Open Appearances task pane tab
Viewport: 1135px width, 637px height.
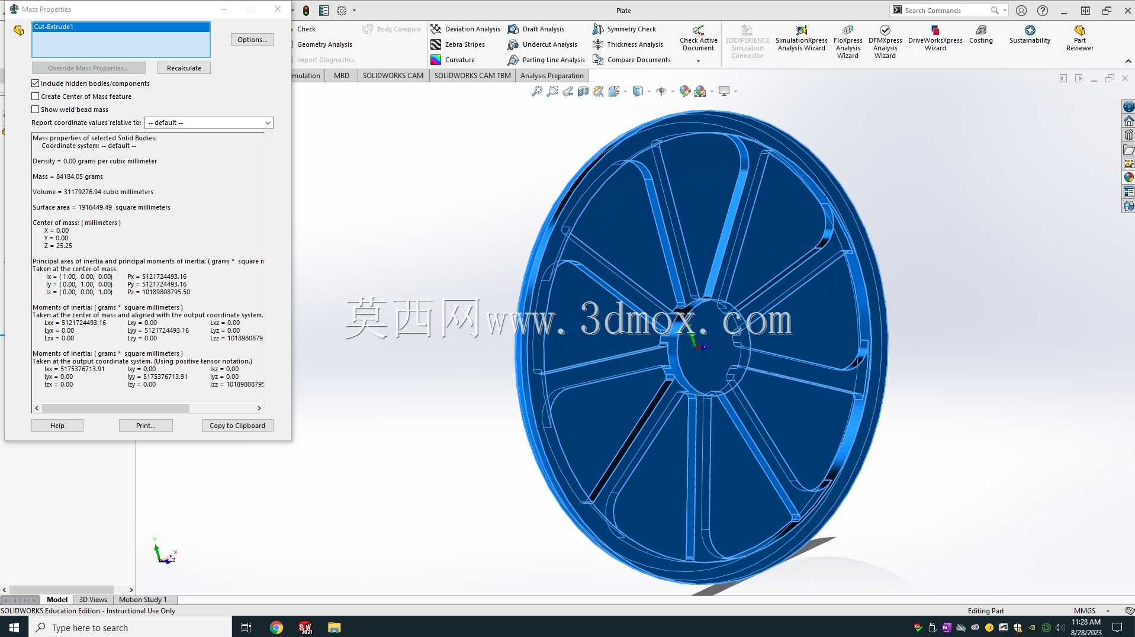pos(1128,177)
